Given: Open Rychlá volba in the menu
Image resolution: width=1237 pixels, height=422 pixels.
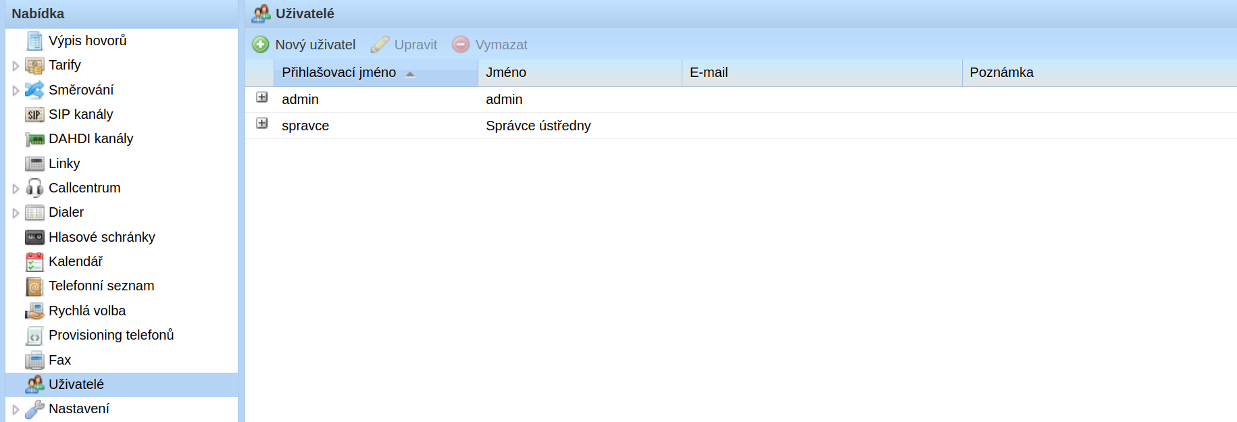Looking at the screenshot, I should (x=87, y=311).
